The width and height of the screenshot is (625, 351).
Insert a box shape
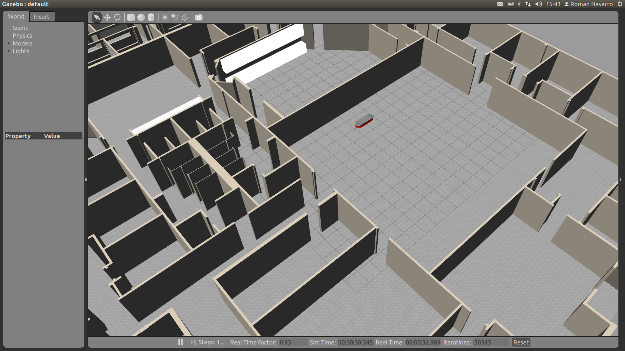click(x=131, y=17)
